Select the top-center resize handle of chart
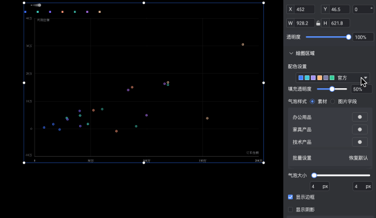Screen dimensions: 376x218 click(144, 3)
